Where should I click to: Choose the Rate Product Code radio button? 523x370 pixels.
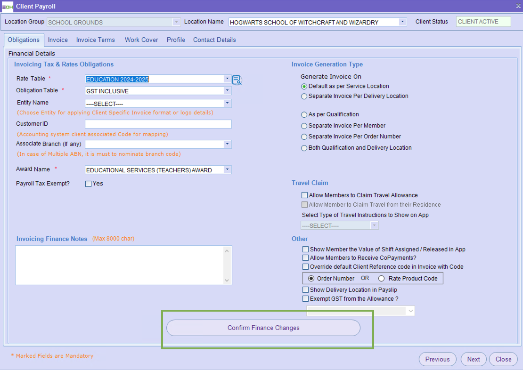coord(382,279)
